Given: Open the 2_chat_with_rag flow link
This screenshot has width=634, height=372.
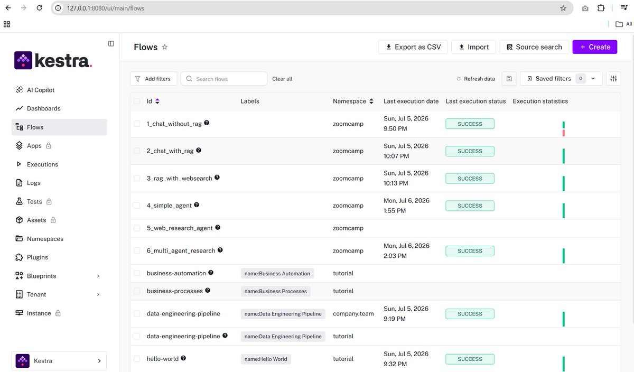Looking at the screenshot, I should [x=170, y=151].
